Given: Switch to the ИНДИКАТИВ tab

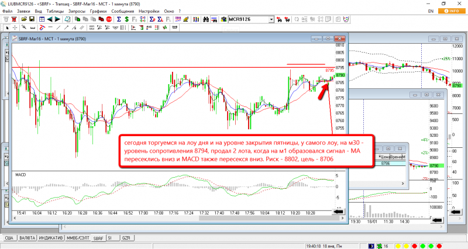Looking at the screenshot, I should [x=51, y=238].
